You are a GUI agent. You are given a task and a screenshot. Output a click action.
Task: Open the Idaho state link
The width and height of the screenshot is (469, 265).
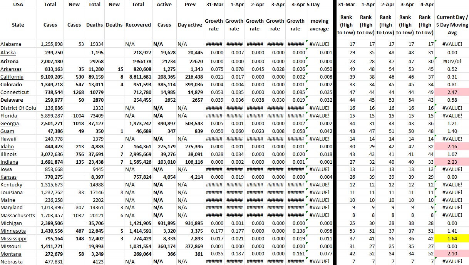pyautogui.click(x=7, y=147)
